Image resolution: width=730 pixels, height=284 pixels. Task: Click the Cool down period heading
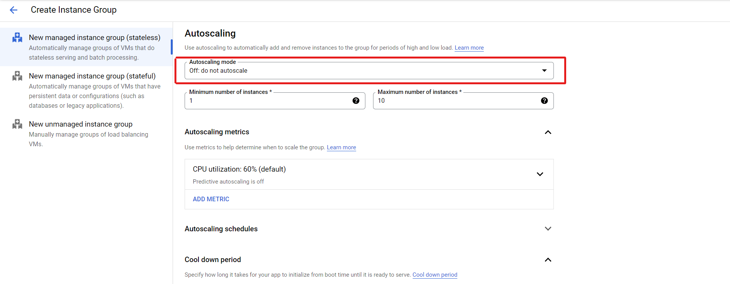213,260
